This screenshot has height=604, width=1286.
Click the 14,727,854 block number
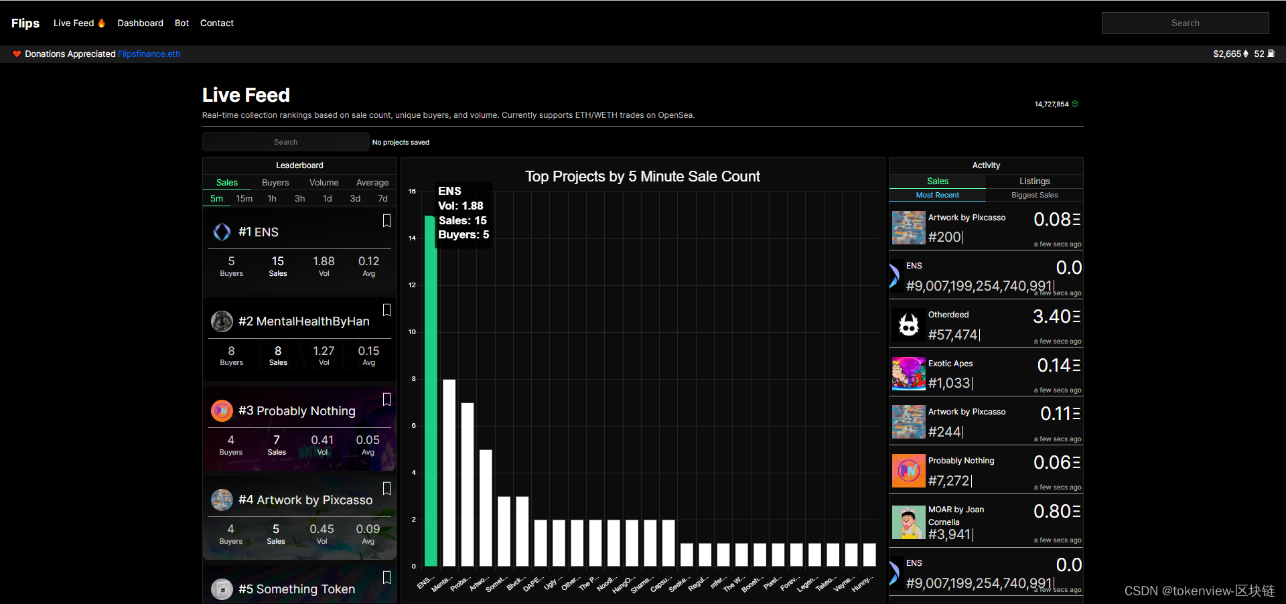point(1052,104)
